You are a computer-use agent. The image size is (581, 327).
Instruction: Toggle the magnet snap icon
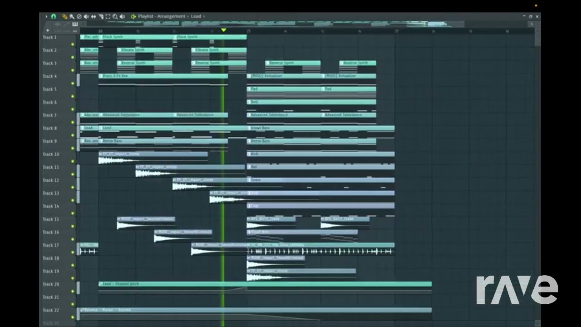coord(54,17)
